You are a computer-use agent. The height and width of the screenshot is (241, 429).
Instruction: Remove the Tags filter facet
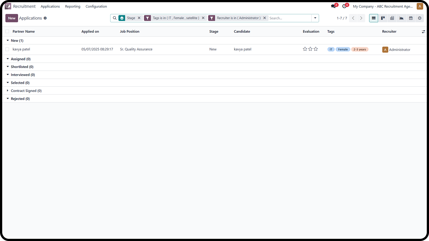203,18
